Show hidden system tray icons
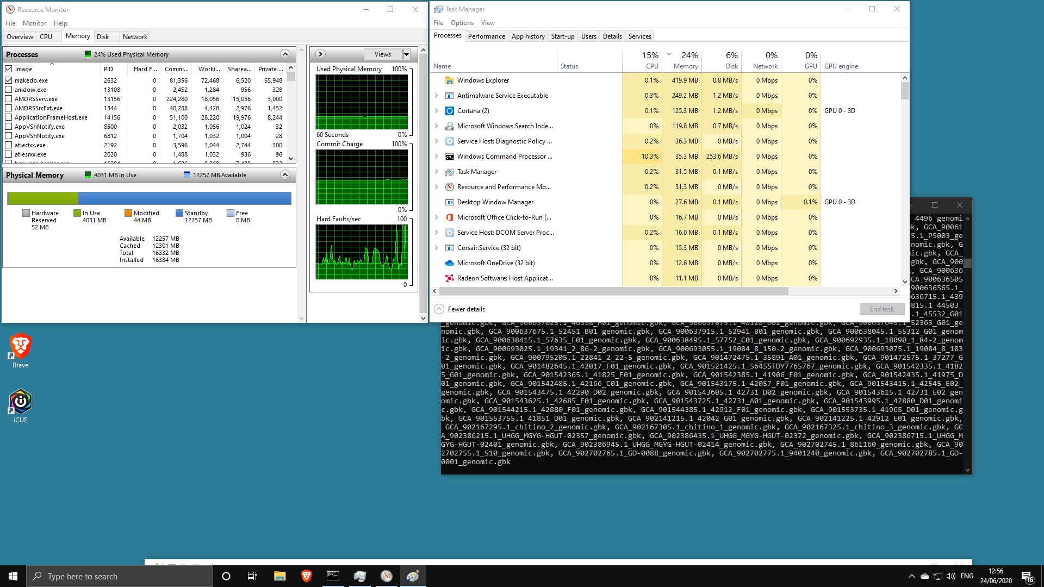The width and height of the screenshot is (1044, 587). click(911, 576)
